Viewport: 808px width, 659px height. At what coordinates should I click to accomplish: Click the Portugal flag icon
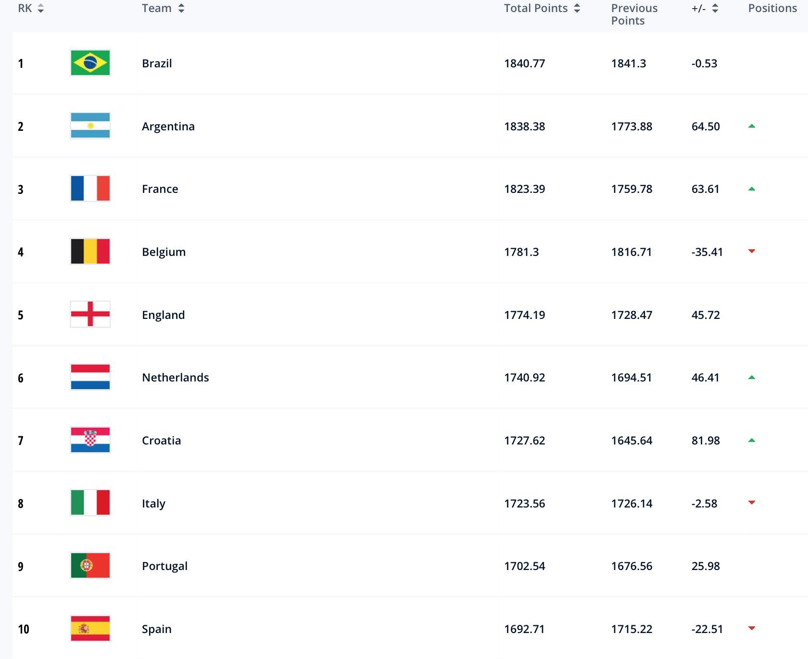pyautogui.click(x=90, y=566)
